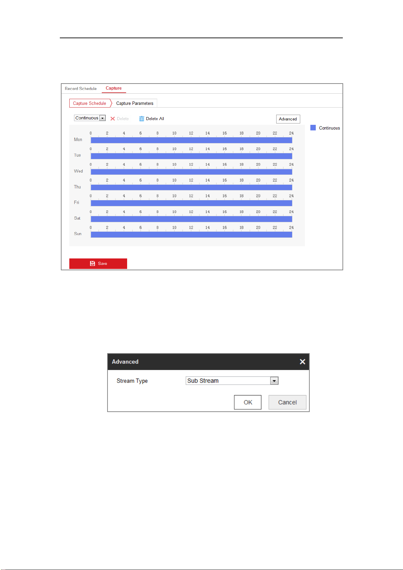Open the Continuous capture type dropdown
Screen dimensions: 403x570
[x=90, y=118]
